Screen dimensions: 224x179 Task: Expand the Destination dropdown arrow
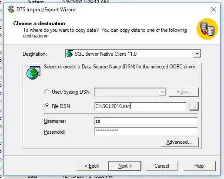(x=197, y=54)
